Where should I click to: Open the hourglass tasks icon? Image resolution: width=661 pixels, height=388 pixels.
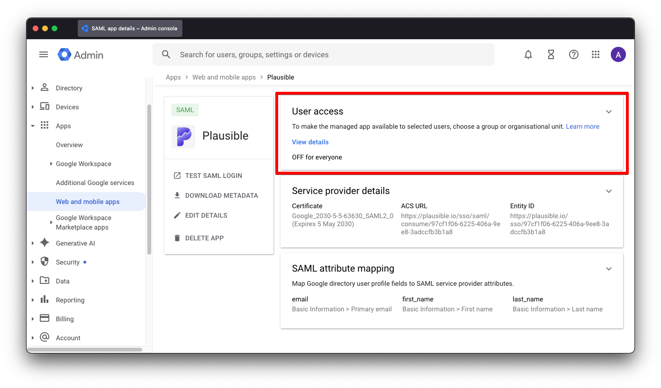click(x=551, y=55)
